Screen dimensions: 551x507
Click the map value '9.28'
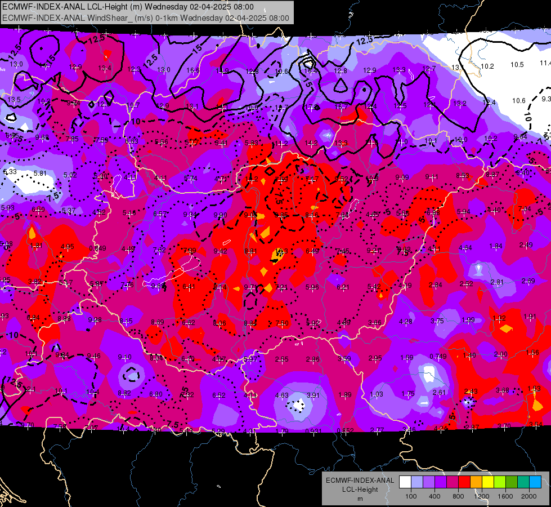(x=95, y=320)
